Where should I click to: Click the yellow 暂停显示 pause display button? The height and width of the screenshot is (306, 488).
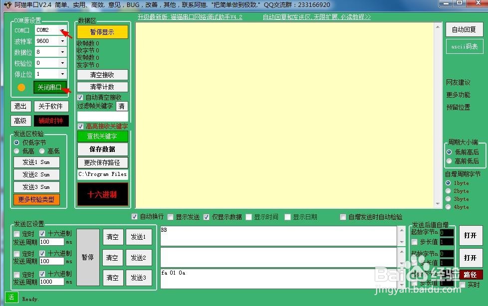tap(102, 31)
